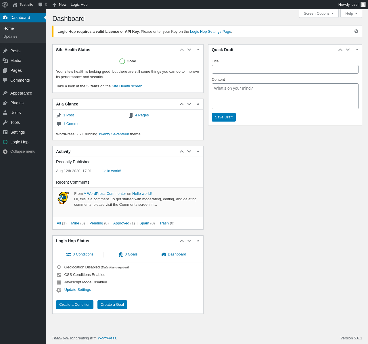This screenshot has width=368, height=344.
Task: Click the Posts pushpin icon
Action: 5,51
